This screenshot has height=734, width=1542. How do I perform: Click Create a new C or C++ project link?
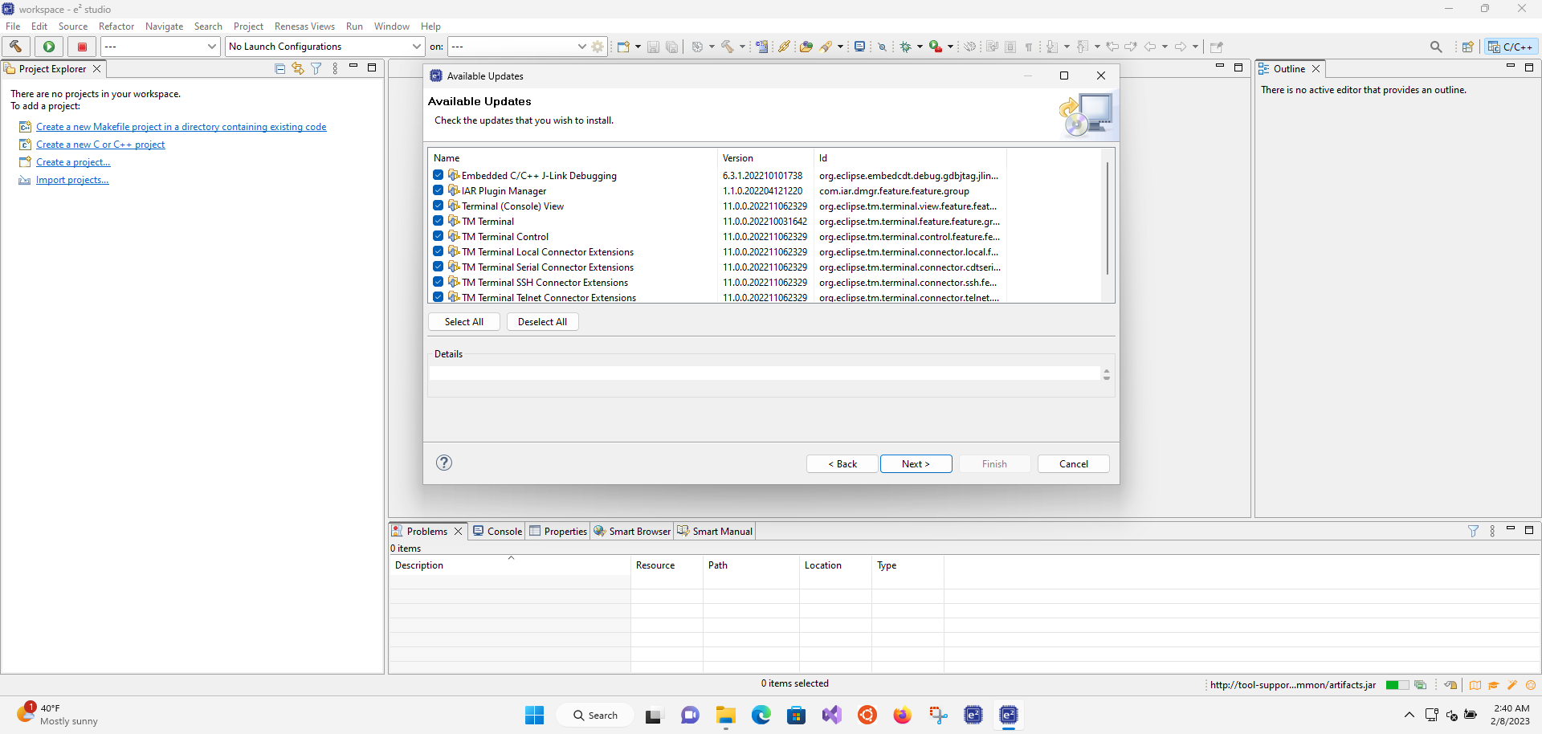100,145
